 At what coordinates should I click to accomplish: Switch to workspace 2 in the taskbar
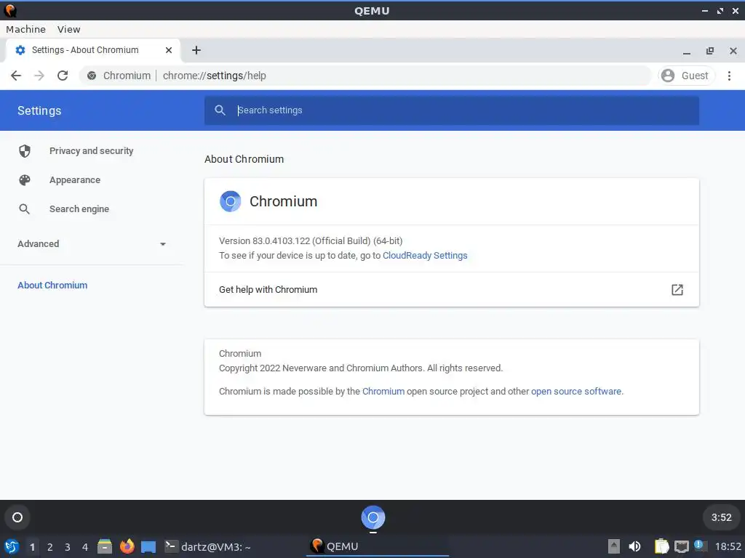[50, 547]
